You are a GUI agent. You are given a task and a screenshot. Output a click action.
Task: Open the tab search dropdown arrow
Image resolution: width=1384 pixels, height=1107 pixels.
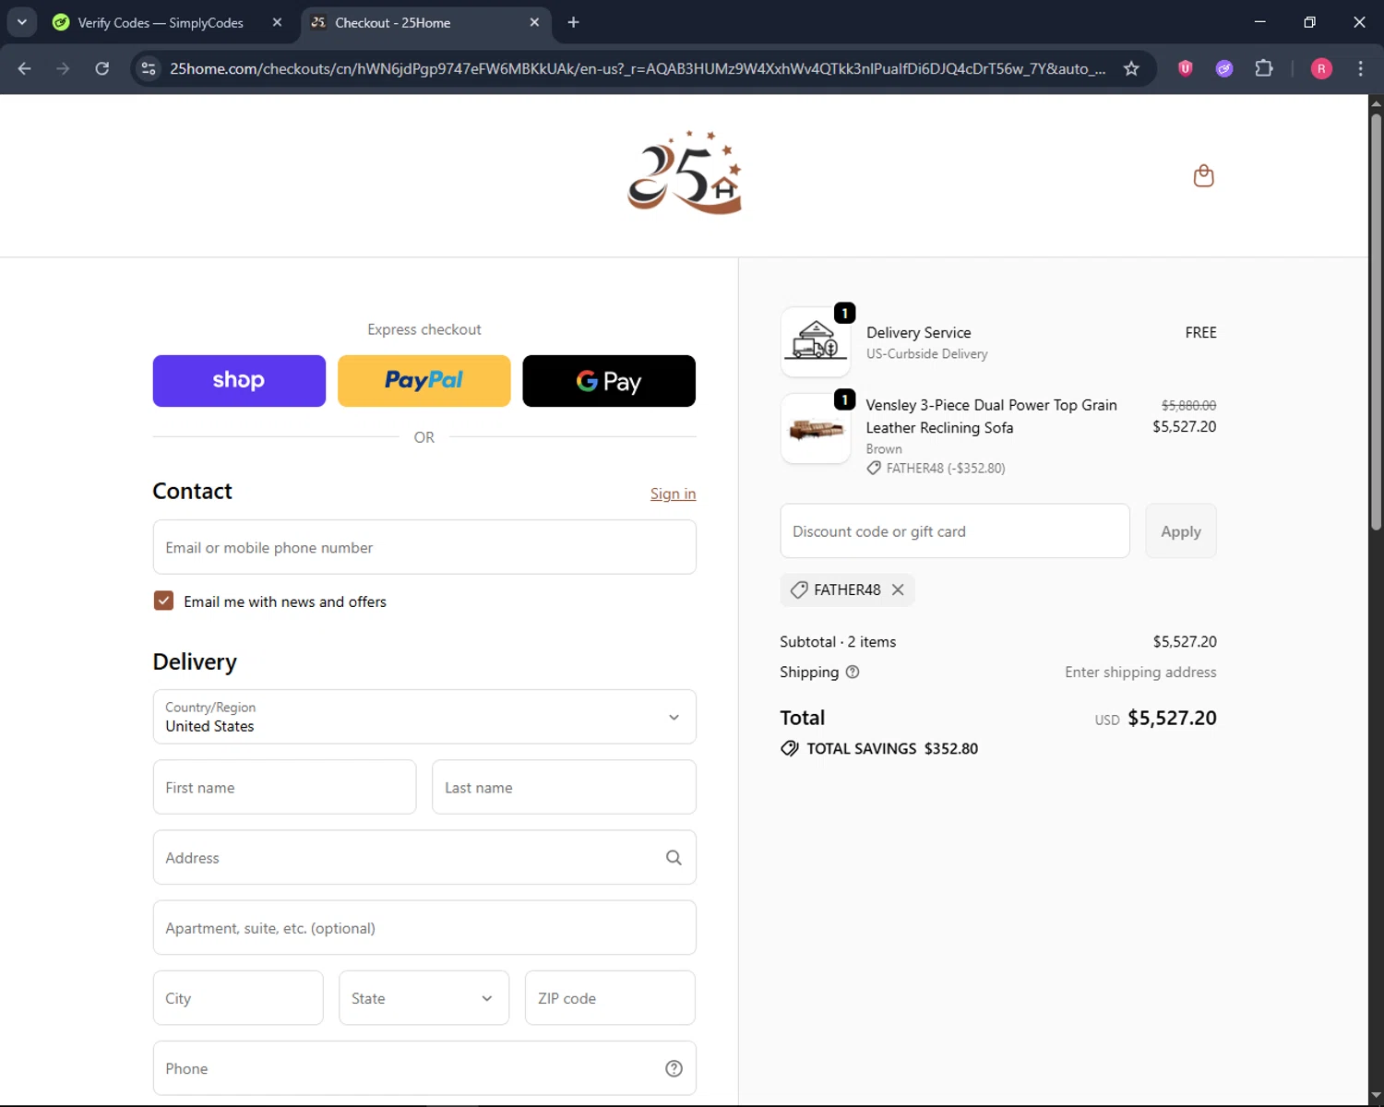pyautogui.click(x=21, y=22)
